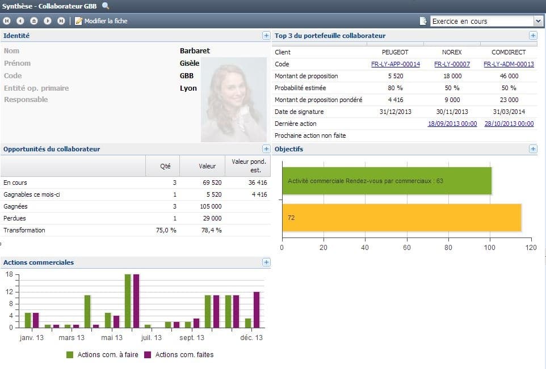Expand the Identité panel options

click(266, 35)
